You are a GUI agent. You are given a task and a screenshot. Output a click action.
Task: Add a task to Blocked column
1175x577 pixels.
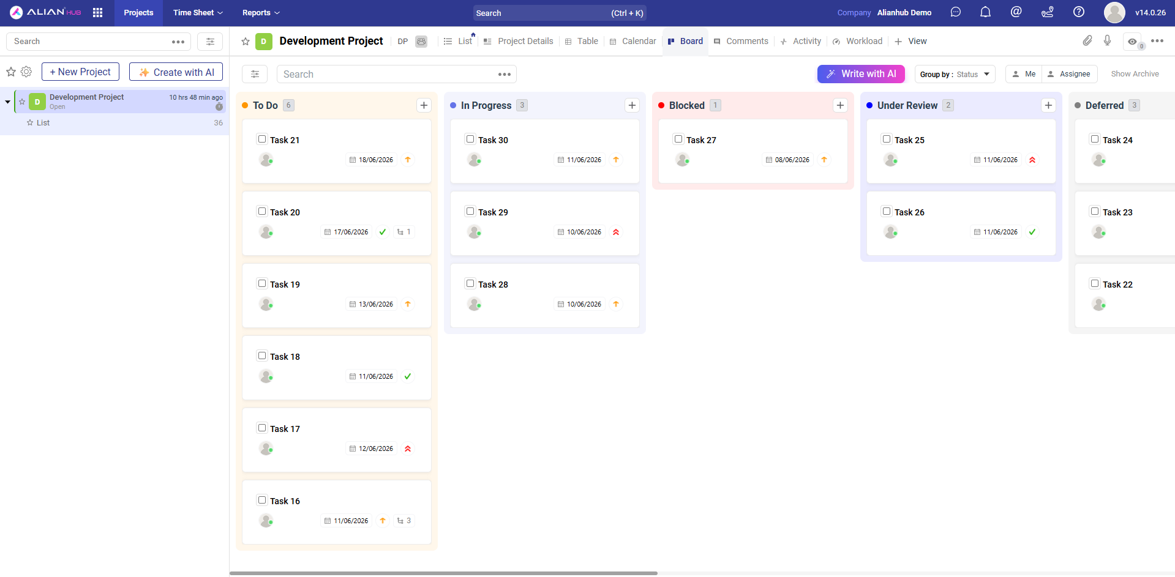pos(840,105)
